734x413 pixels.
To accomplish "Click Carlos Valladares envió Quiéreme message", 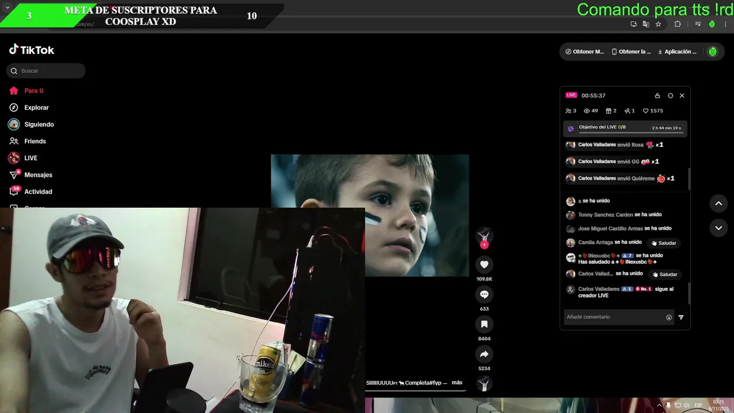I will click(620, 178).
